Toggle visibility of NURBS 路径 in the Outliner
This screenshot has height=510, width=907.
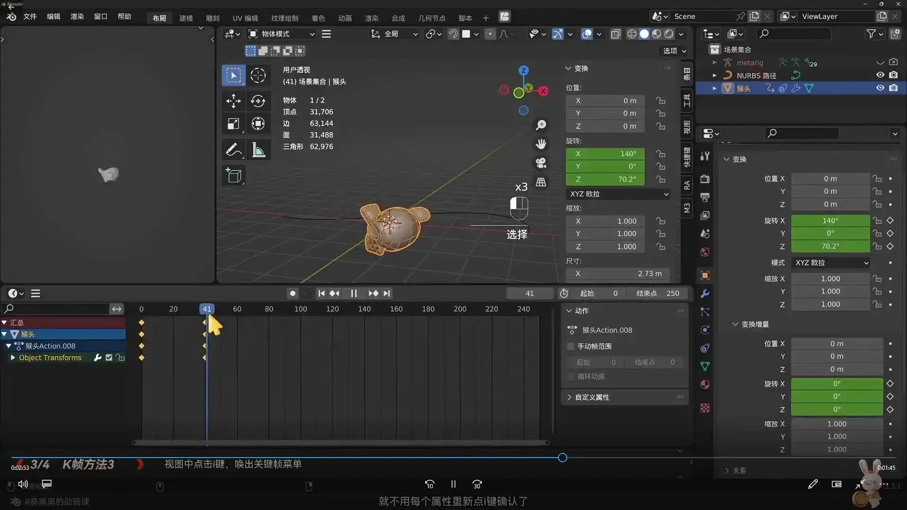[880, 75]
